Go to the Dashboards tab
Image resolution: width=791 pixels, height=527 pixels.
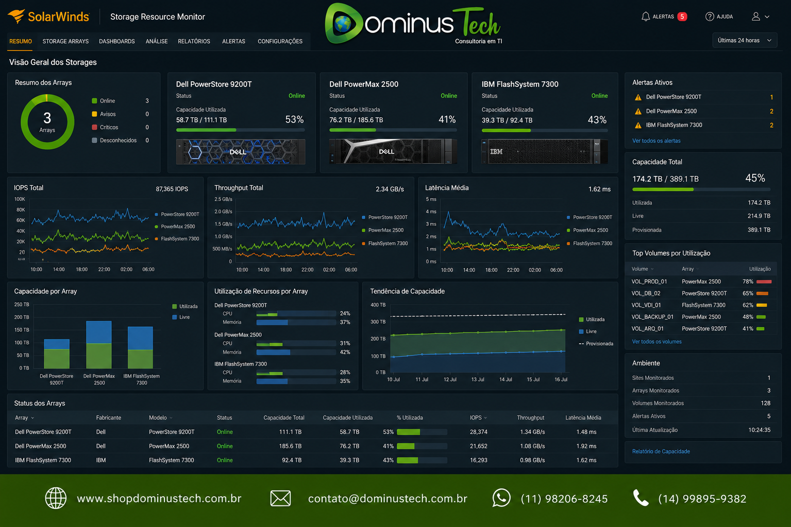(x=117, y=41)
